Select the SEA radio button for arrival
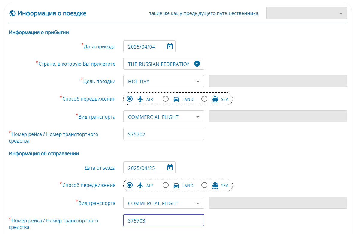 coord(204,99)
